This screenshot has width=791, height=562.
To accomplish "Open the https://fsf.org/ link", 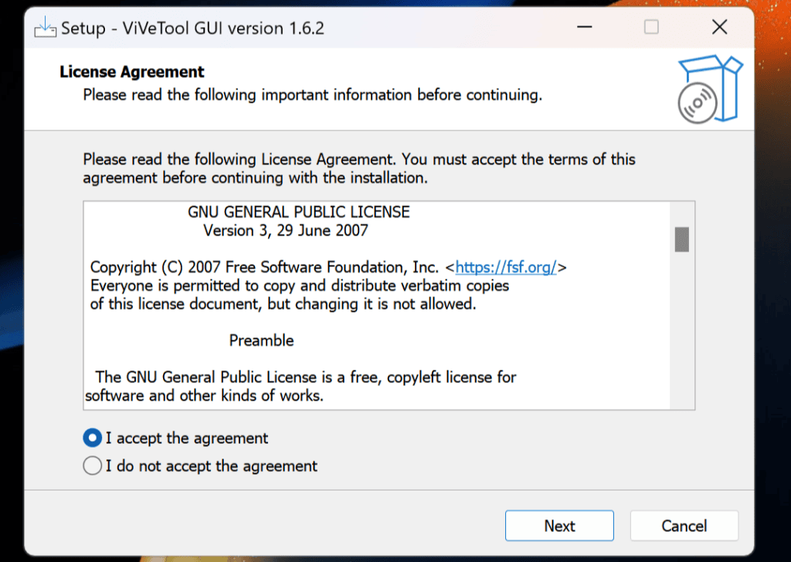I will tap(506, 266).
